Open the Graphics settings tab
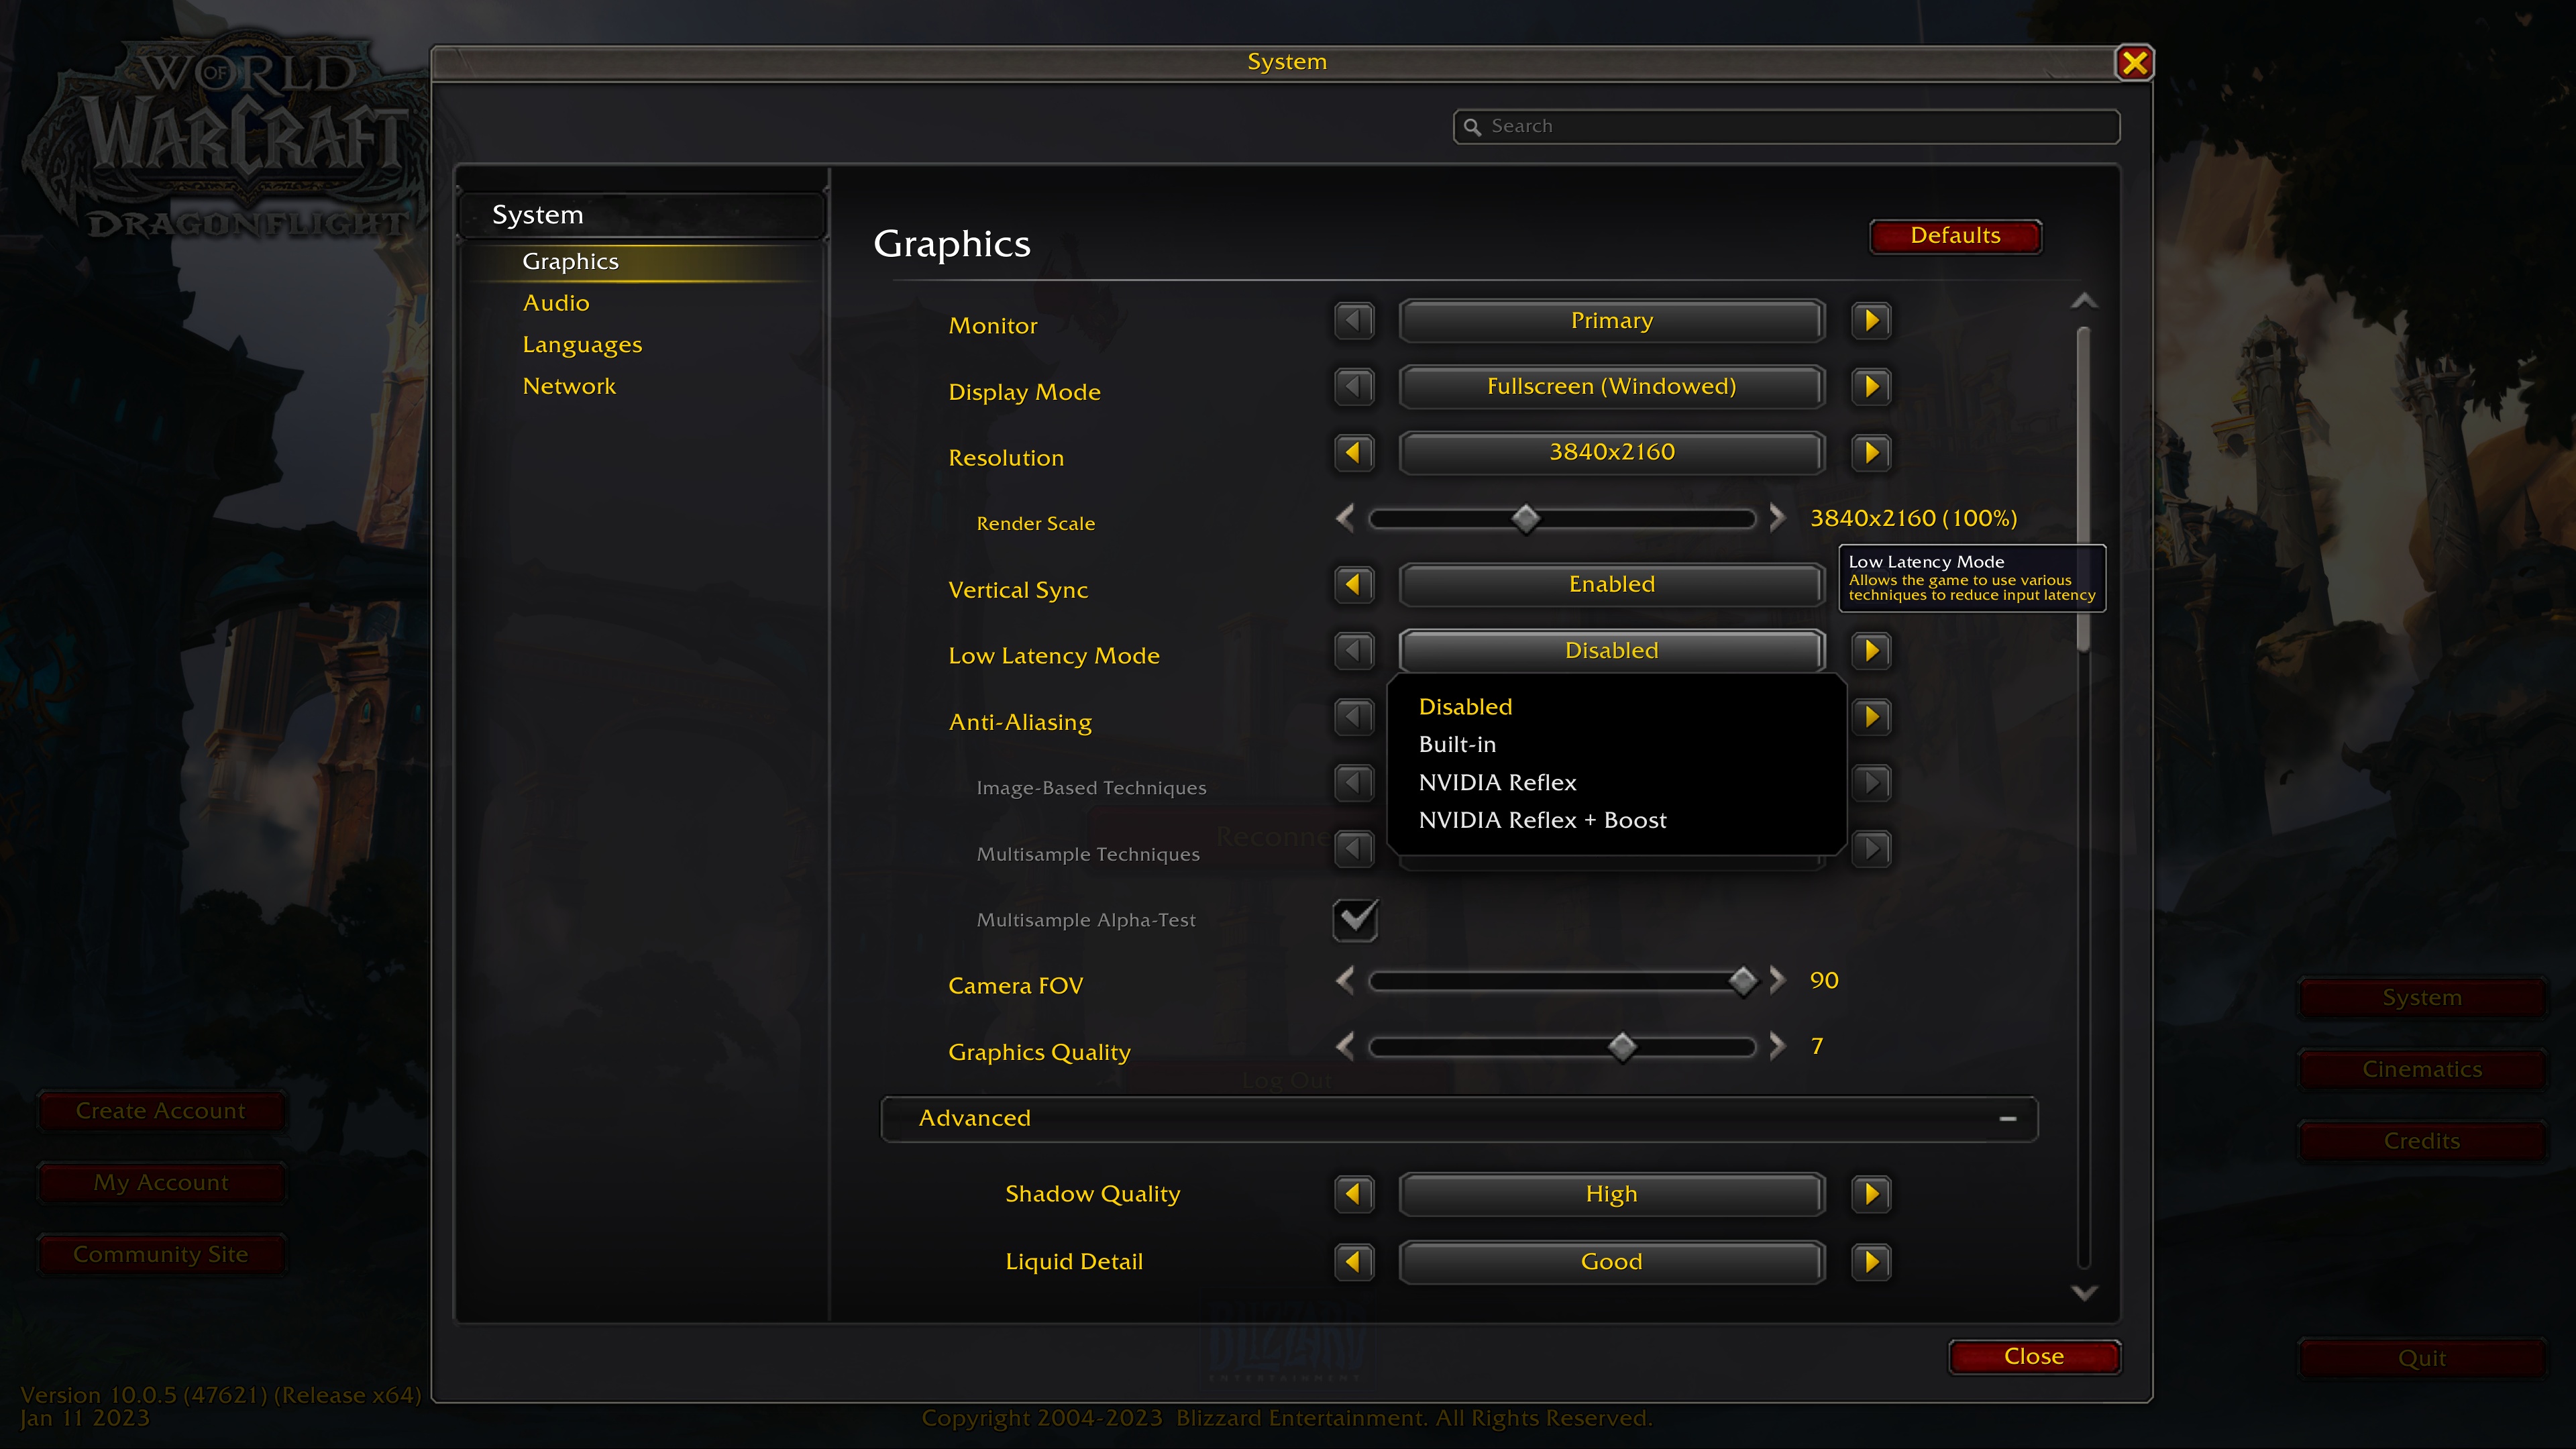Image resolution: width=2576 pixels, height=1449 pixels. click(570, 260)
